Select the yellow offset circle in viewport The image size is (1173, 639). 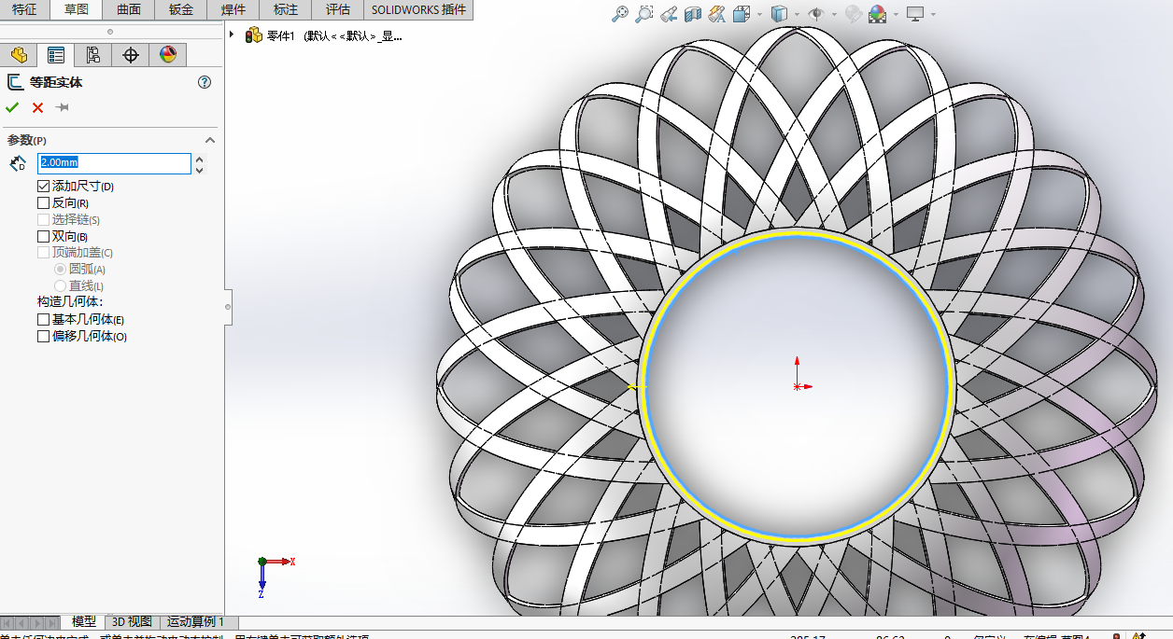[797, 231]
